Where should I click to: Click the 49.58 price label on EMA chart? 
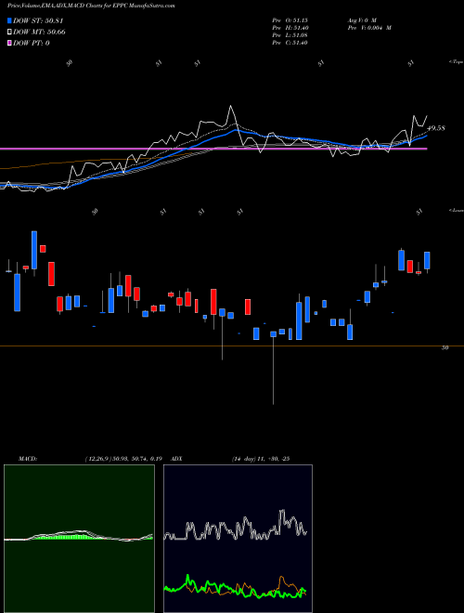tap(436, 128)
